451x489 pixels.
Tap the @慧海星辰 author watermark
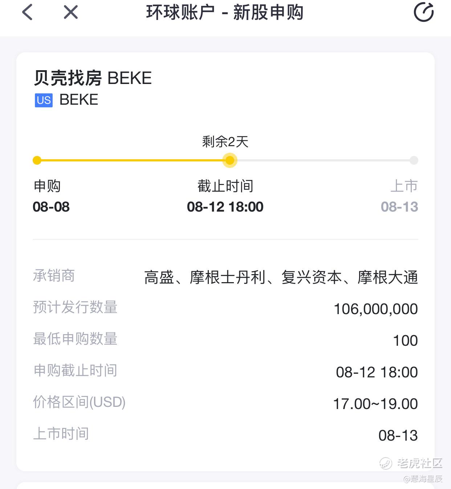423,479
